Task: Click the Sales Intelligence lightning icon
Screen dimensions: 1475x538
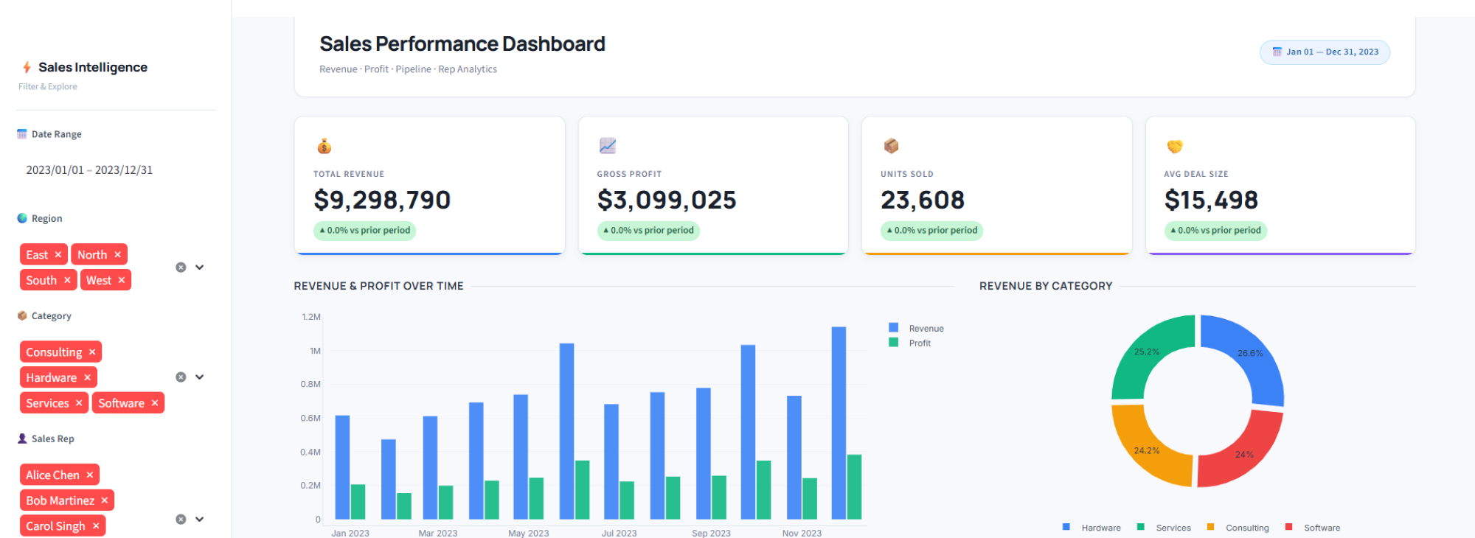Action: [27, 68]
